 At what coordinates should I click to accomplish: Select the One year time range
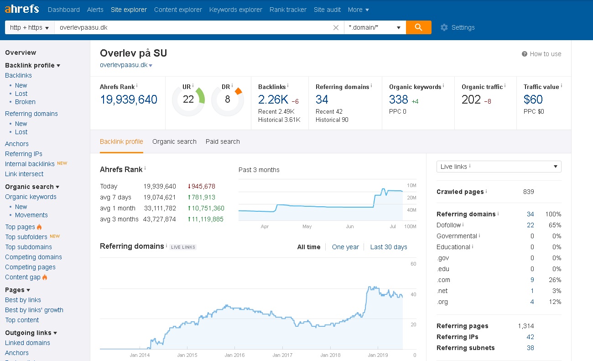(345, 247)
